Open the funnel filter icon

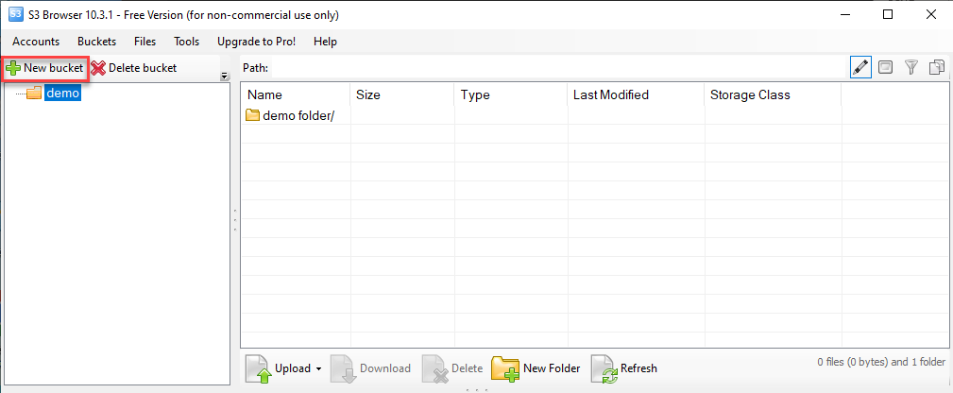tap(911, 67)
